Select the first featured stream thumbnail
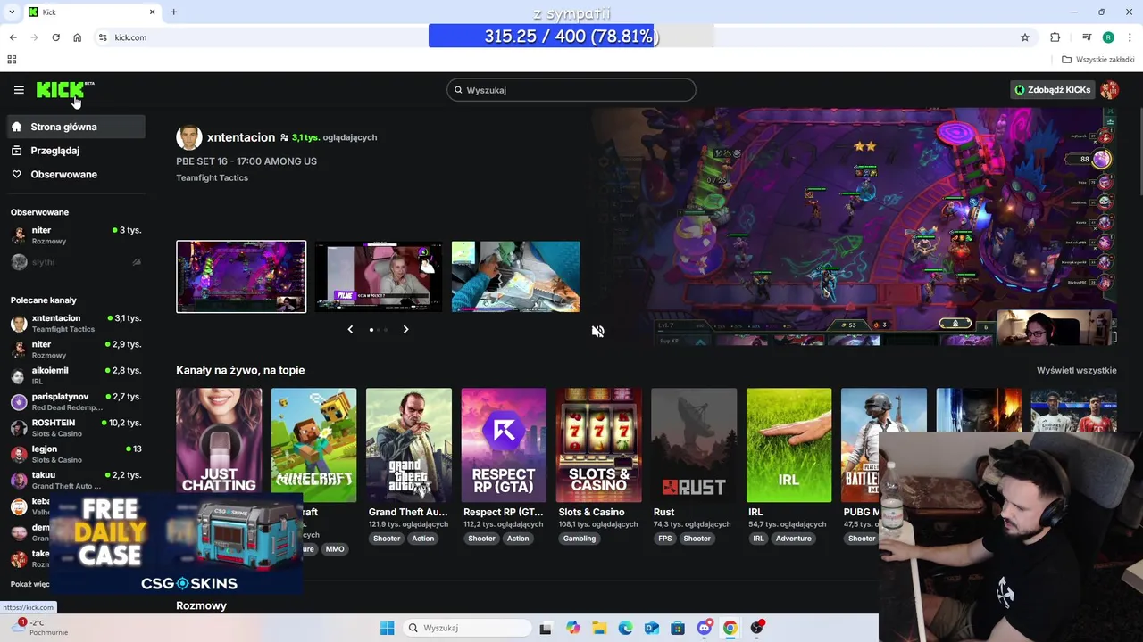 pyautogui.click(x=241, y=276)
